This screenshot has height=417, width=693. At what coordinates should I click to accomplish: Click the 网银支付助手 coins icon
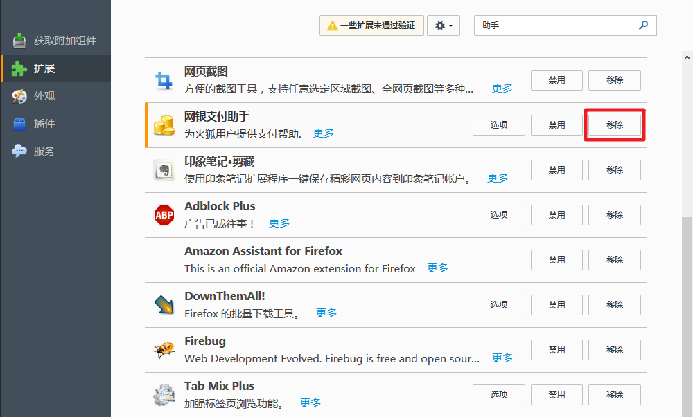(164, 124)
